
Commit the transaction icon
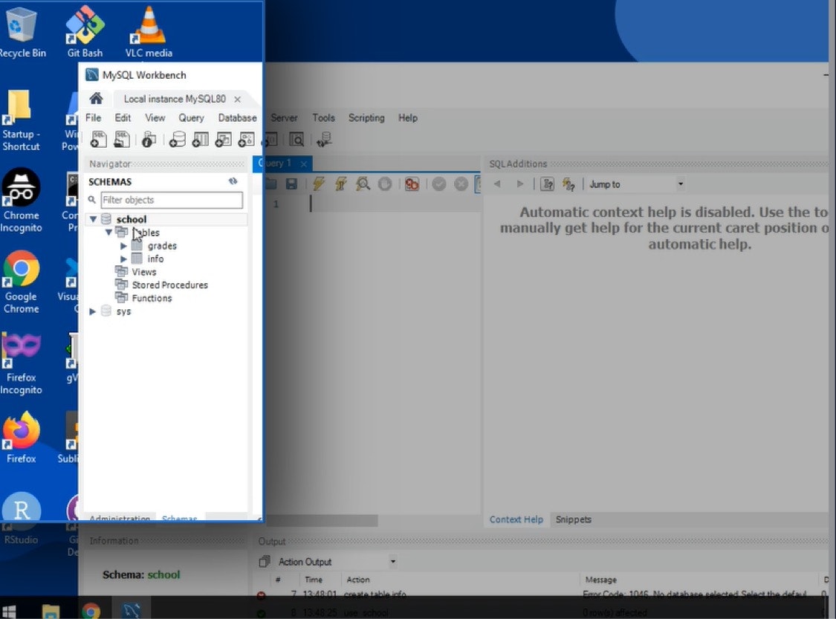(x=439, y=184)
